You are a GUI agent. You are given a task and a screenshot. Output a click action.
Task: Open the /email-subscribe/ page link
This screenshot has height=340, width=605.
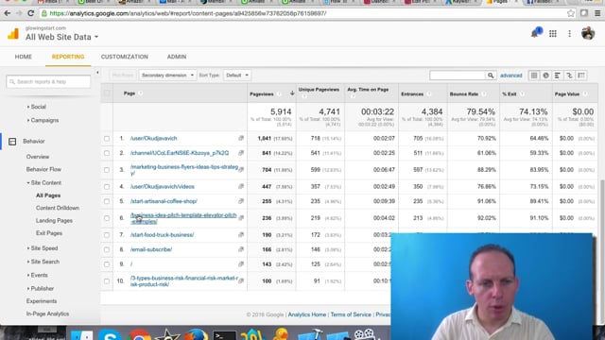tap(151, 249)
